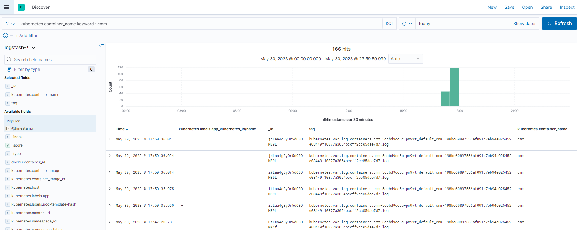Click the tallest green histogram bar
Screen dimensions: 577x230
(454, 87)
